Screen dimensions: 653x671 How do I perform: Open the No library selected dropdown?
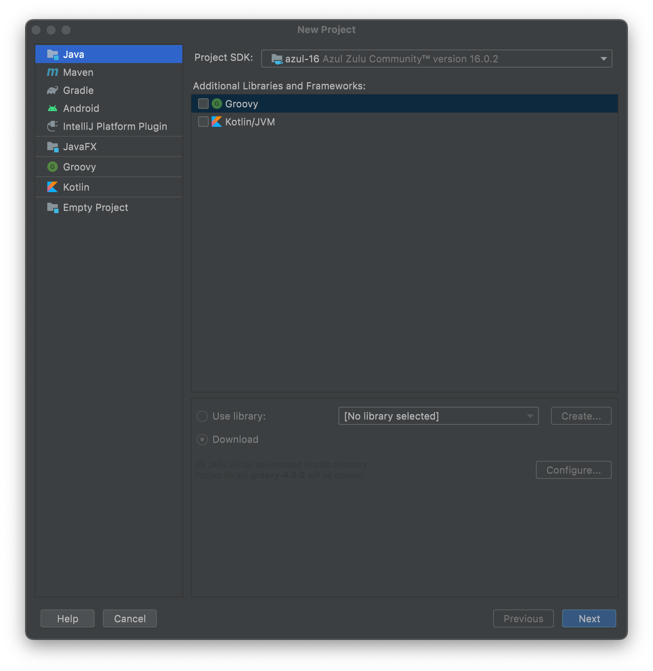(438, 416)
